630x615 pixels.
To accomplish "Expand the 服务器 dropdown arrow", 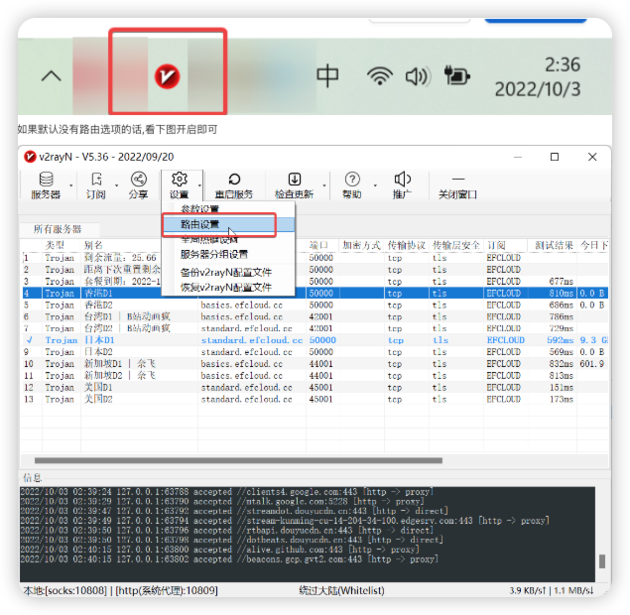I will [71, 185].
